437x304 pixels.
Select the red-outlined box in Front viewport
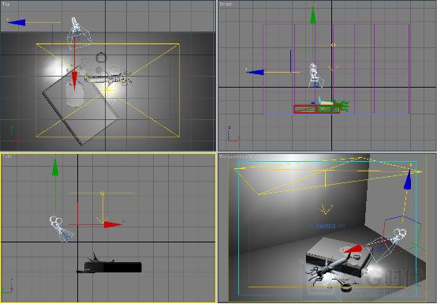[x=317, y=109]
